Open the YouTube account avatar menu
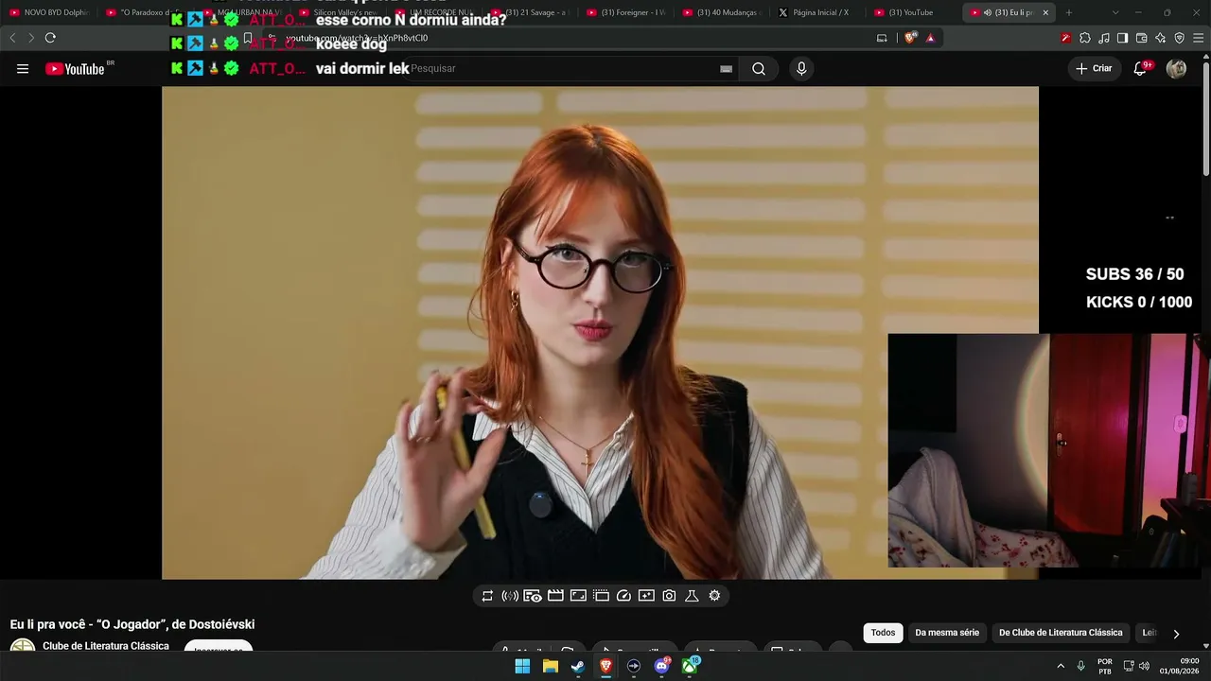 (1176, 68)
